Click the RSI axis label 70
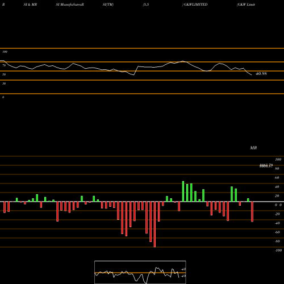Viewport: 284px width, 284px height. tap(4, 65)
